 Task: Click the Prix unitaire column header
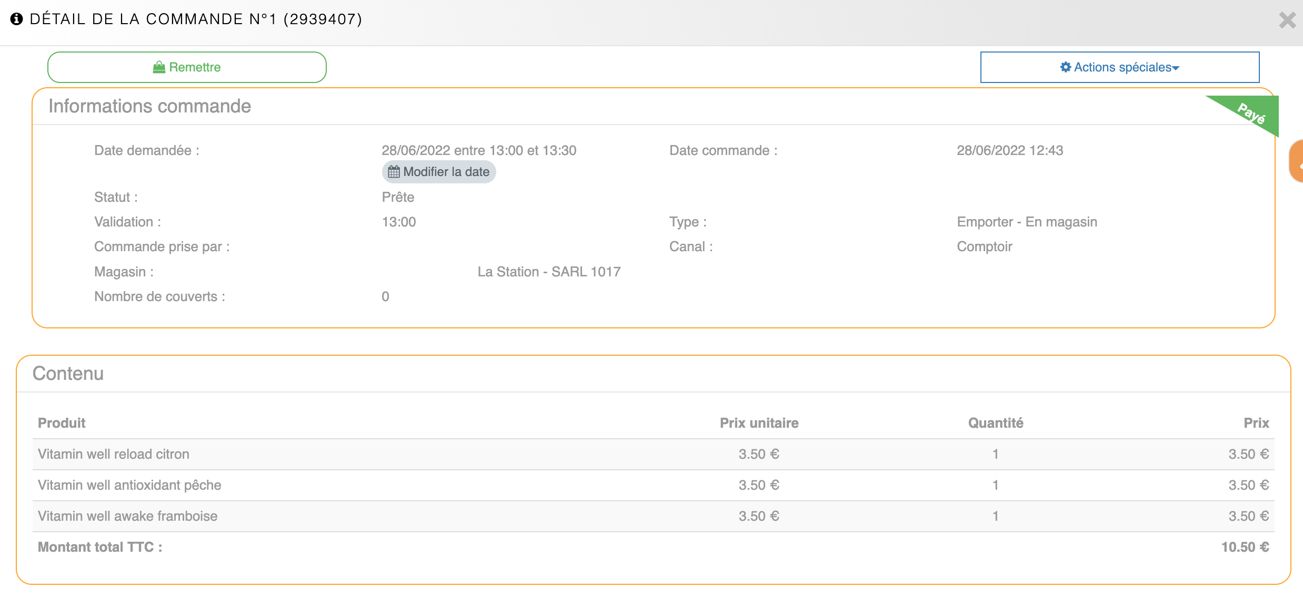[758, 423]
